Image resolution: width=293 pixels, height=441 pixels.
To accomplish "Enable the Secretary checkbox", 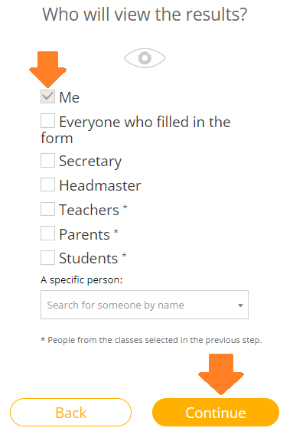I will click(47, 160).
